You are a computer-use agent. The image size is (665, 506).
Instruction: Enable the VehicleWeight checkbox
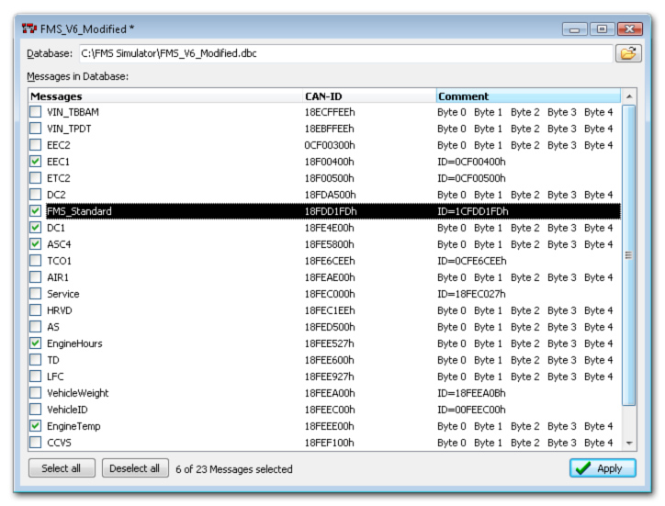point(36,393)
